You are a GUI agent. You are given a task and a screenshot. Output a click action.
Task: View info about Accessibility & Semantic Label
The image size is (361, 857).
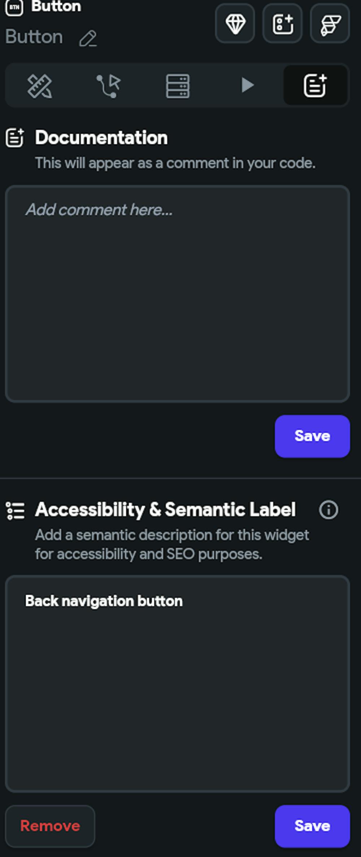coord(329,510)
